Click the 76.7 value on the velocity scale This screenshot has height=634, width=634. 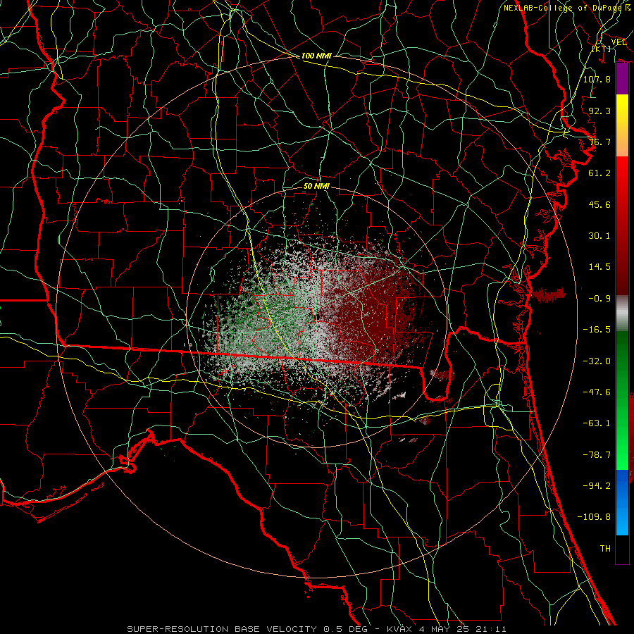click(599, 142)
